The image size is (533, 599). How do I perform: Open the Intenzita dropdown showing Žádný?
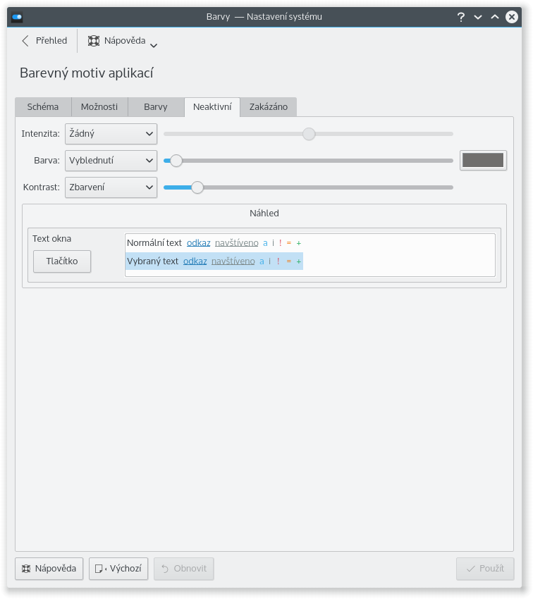pyautogui.click(x=111, y=134)
